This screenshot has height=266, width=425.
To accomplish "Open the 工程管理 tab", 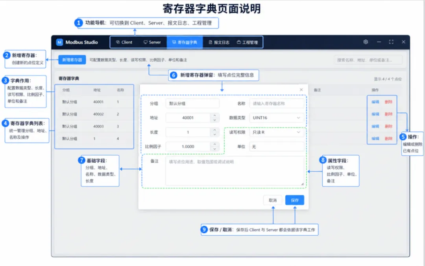I will 247,42.
